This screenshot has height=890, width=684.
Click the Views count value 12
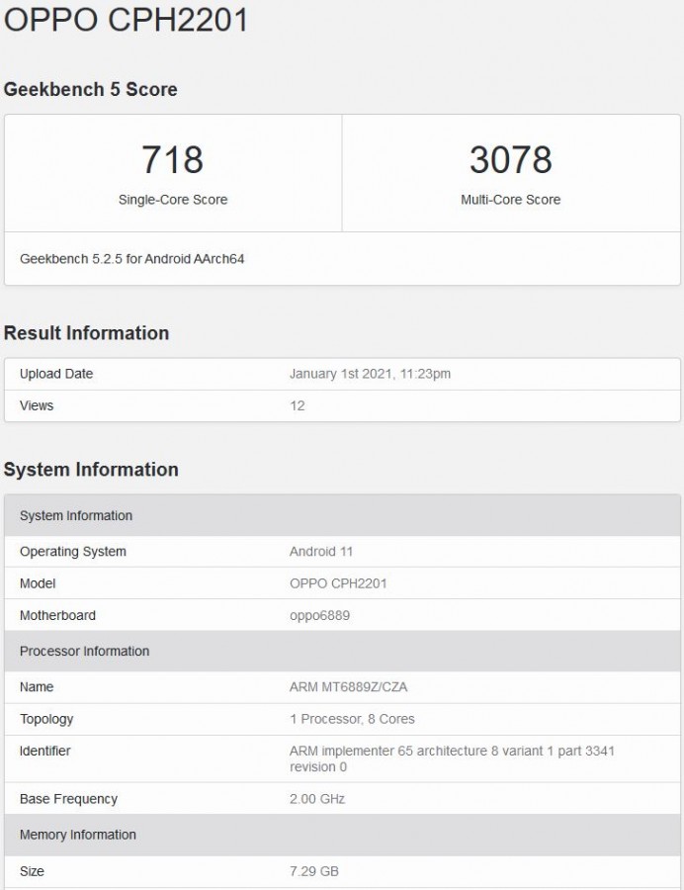[x=297, y=405]
